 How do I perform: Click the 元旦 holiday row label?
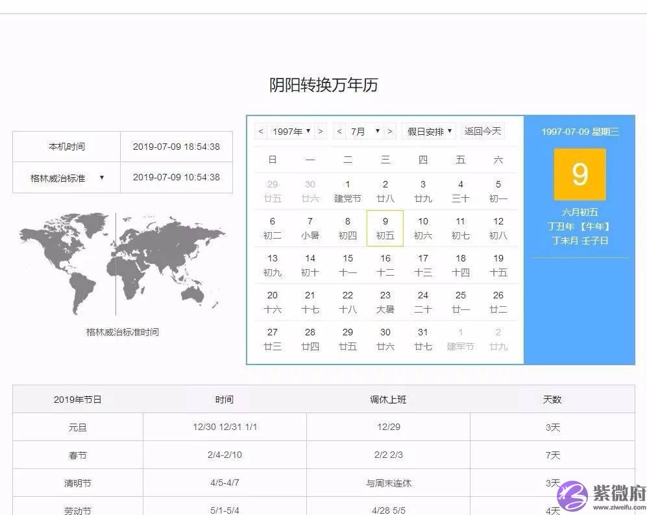point(78,427)
